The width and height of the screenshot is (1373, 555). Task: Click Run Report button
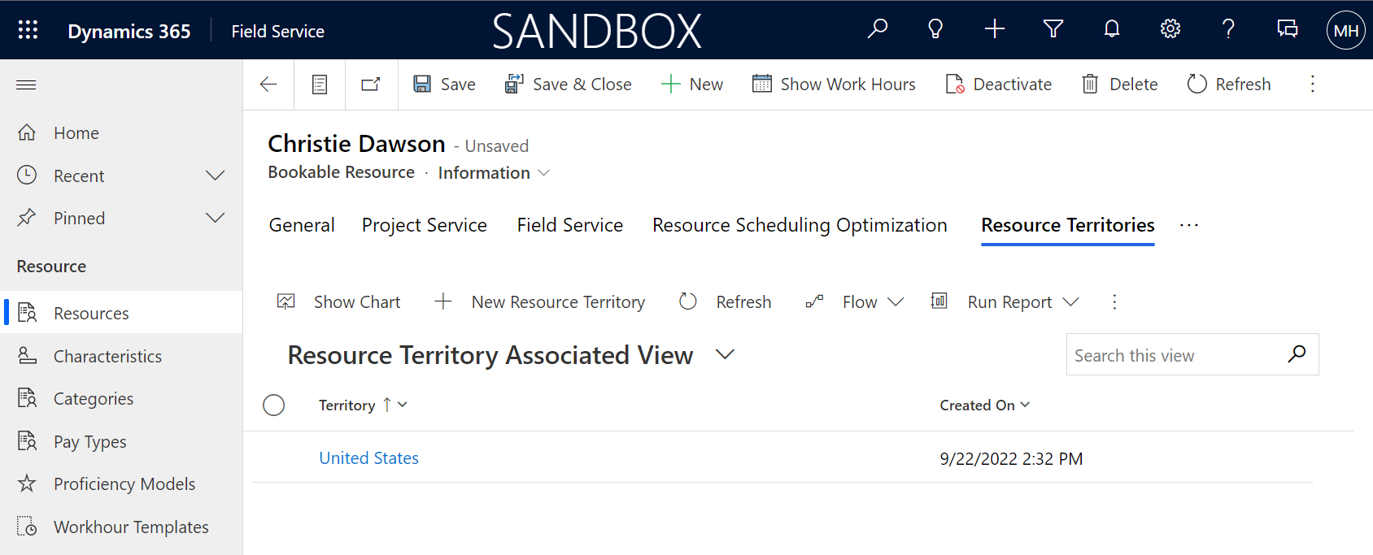[x=992, y=301]
